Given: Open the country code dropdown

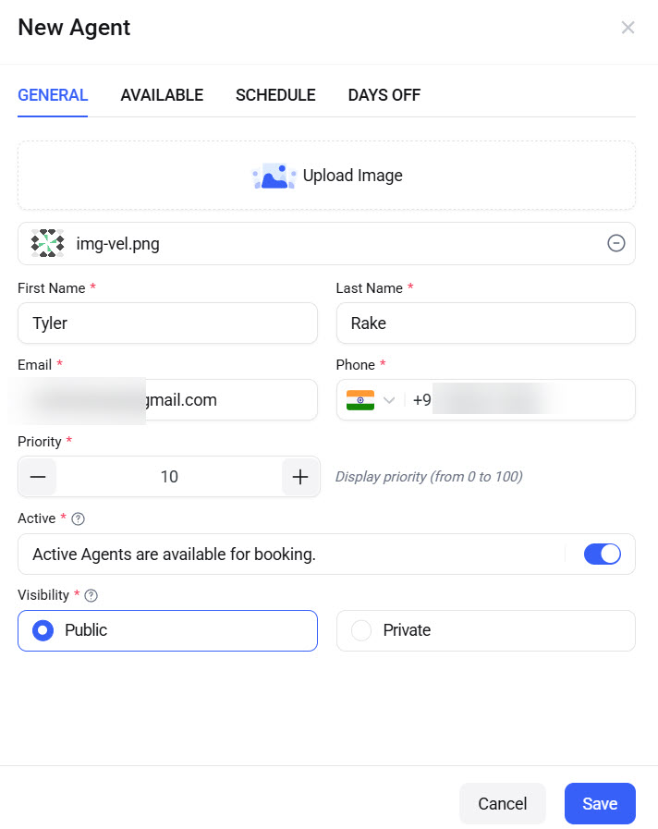Looking at the screenshot, I should [390, 399].
